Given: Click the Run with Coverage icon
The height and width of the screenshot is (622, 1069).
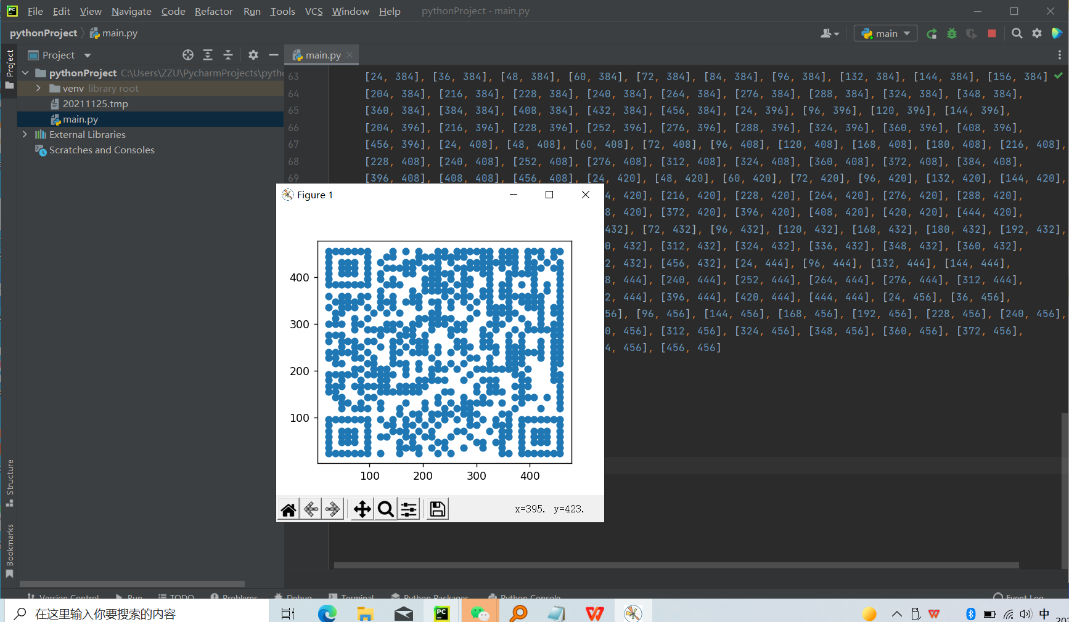Looking at the screenshot, I should pyautogui.click(x=972, y=34).
